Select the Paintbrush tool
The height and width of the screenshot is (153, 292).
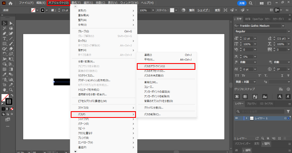11,44
